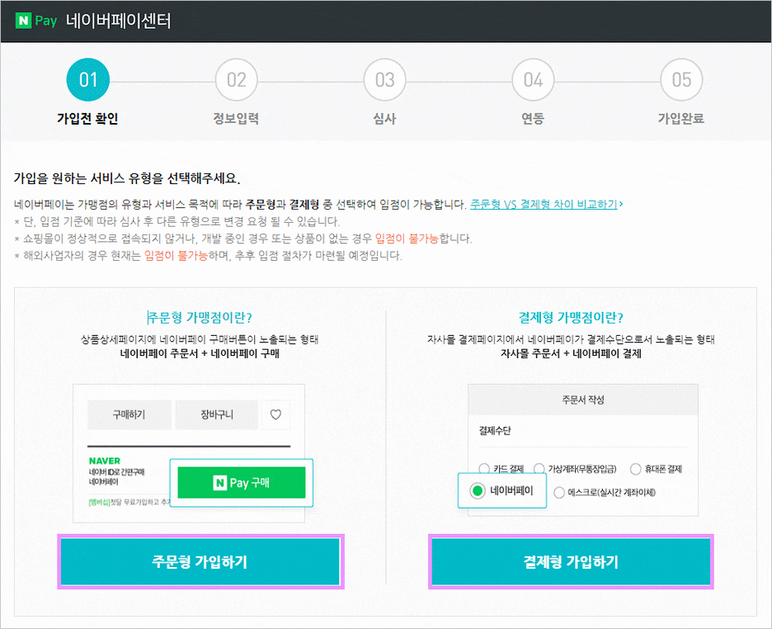The height and width of the screenshot is (629, 772).
Task: Click the green NAVER logo text
Action: tap(105, 461)
